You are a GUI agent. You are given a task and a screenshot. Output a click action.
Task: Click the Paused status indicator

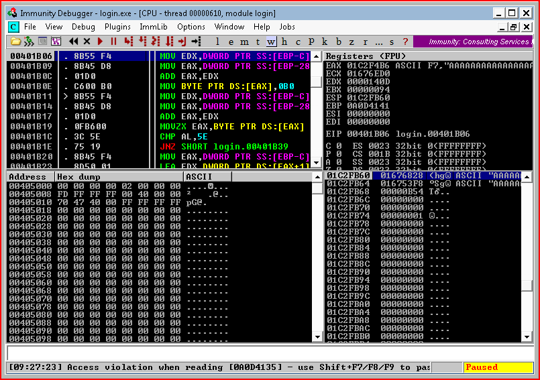coord(498,367)
